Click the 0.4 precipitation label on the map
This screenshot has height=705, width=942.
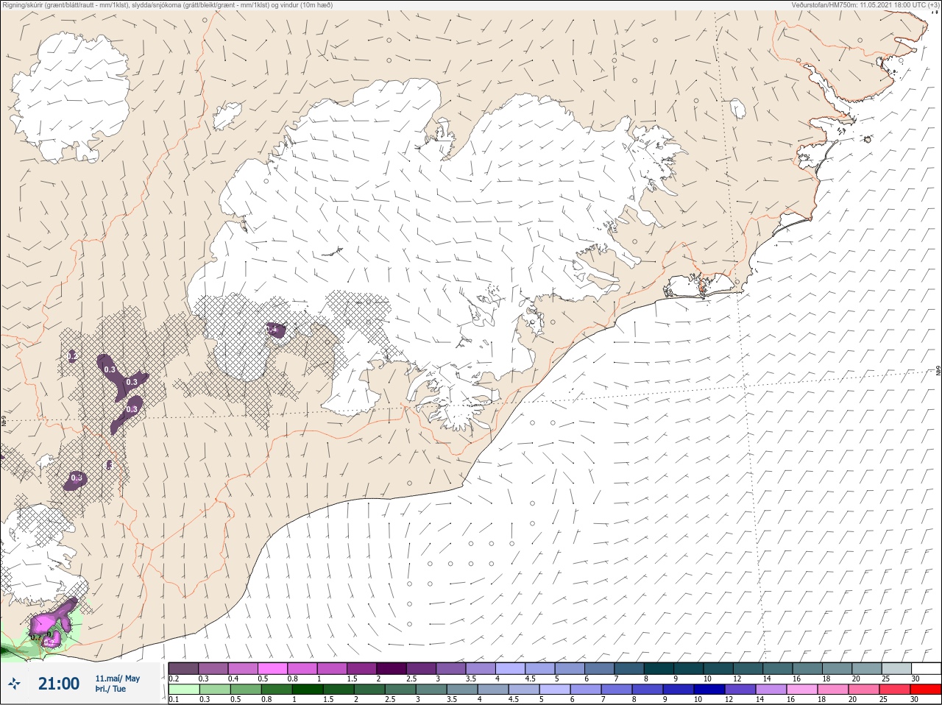point(272,330)
